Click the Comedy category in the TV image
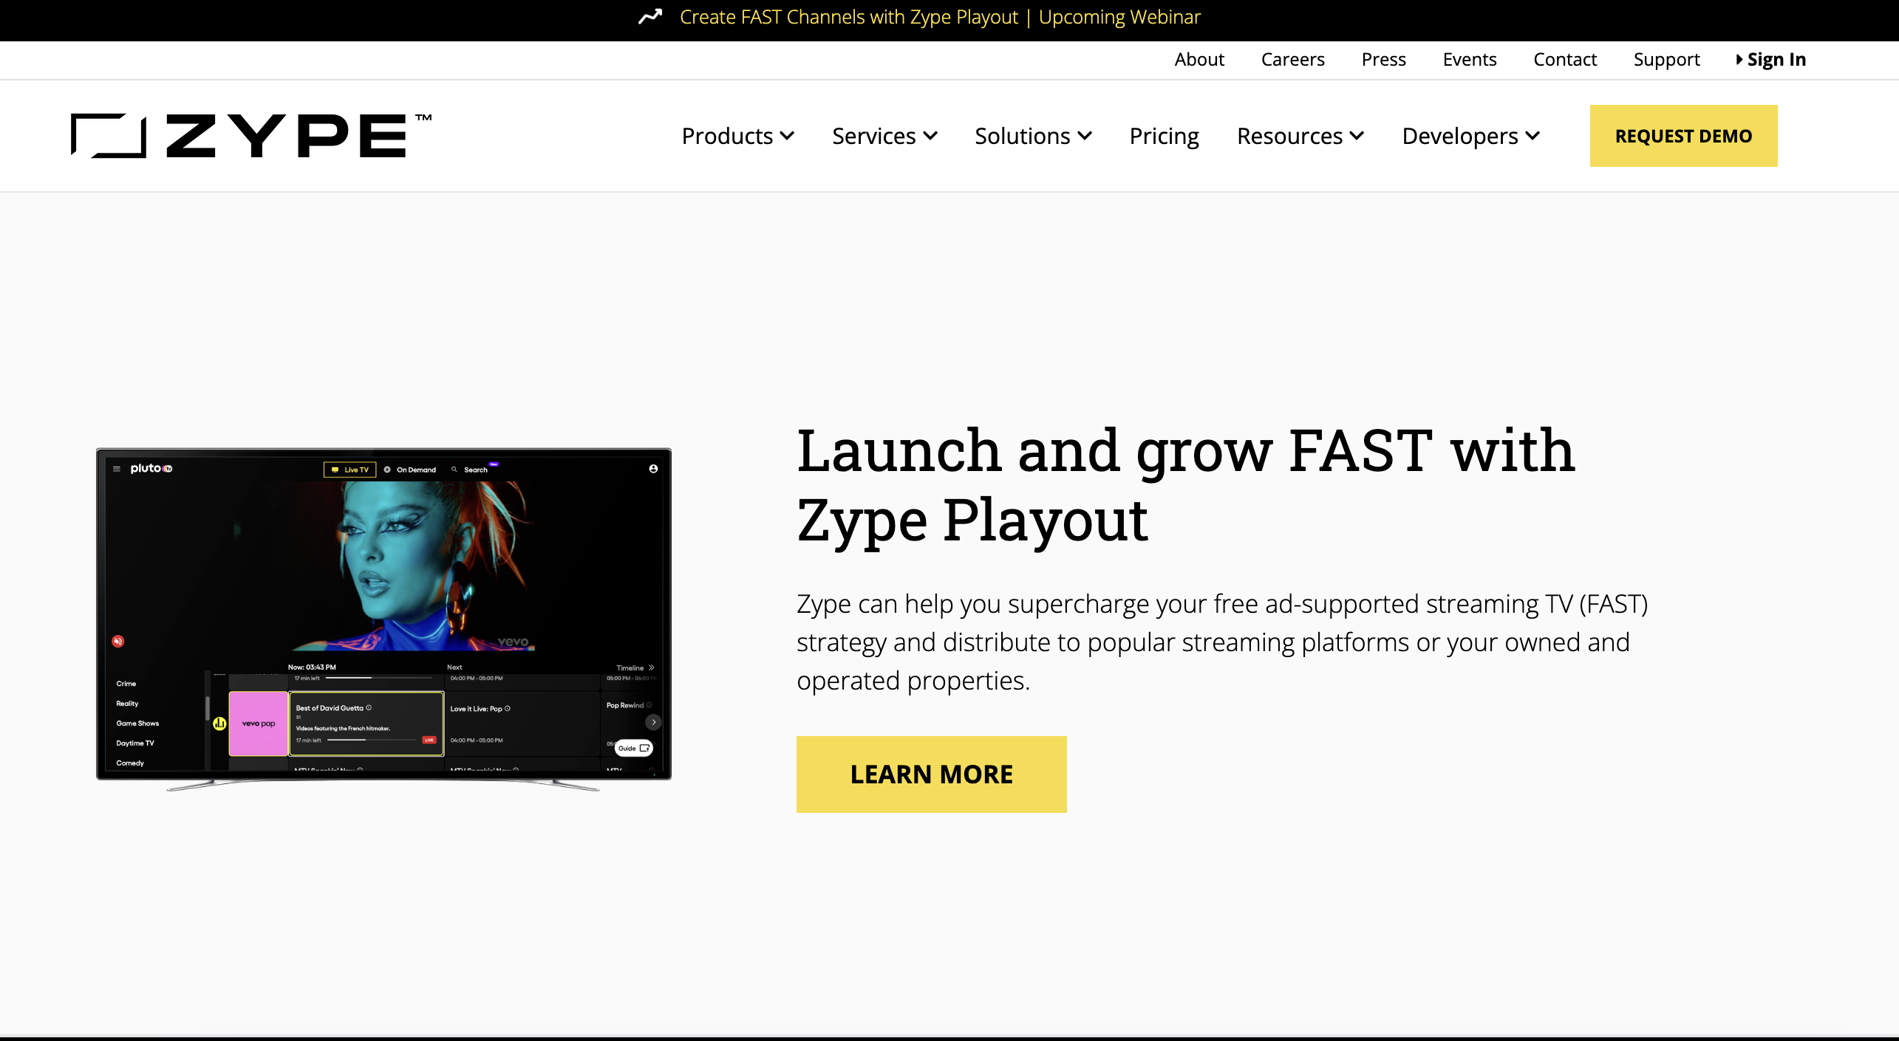This screenshot has height=1041, width=1899. (x=130, y=763)
